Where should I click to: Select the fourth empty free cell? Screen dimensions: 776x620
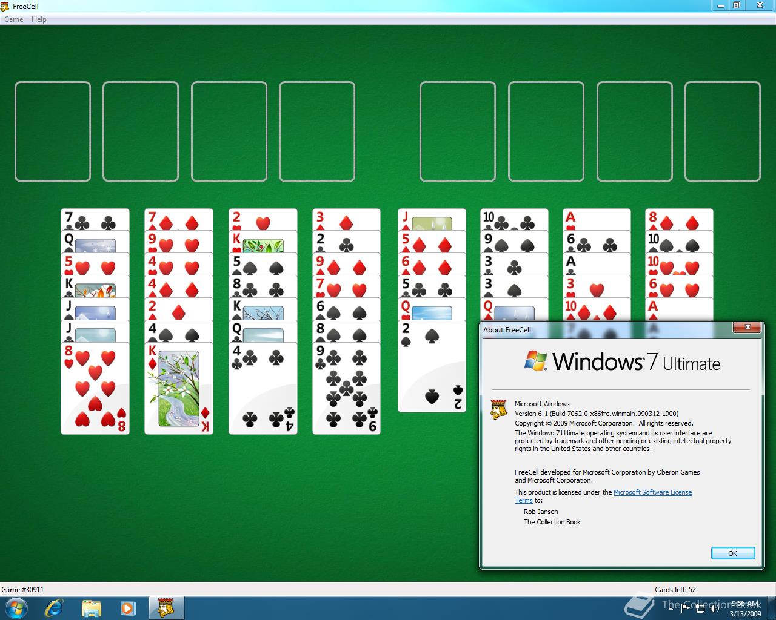click(317, 131)
